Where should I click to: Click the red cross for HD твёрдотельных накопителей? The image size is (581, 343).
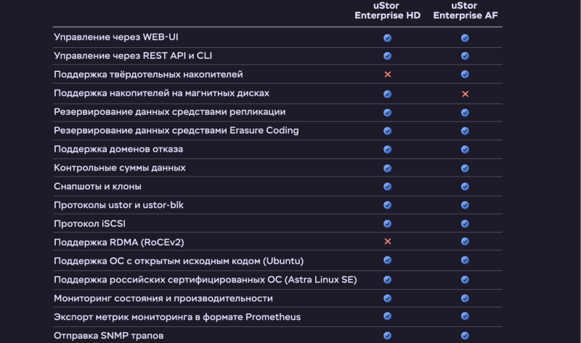pos(388,75)
